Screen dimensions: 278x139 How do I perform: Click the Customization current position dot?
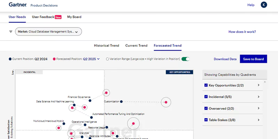121,101
